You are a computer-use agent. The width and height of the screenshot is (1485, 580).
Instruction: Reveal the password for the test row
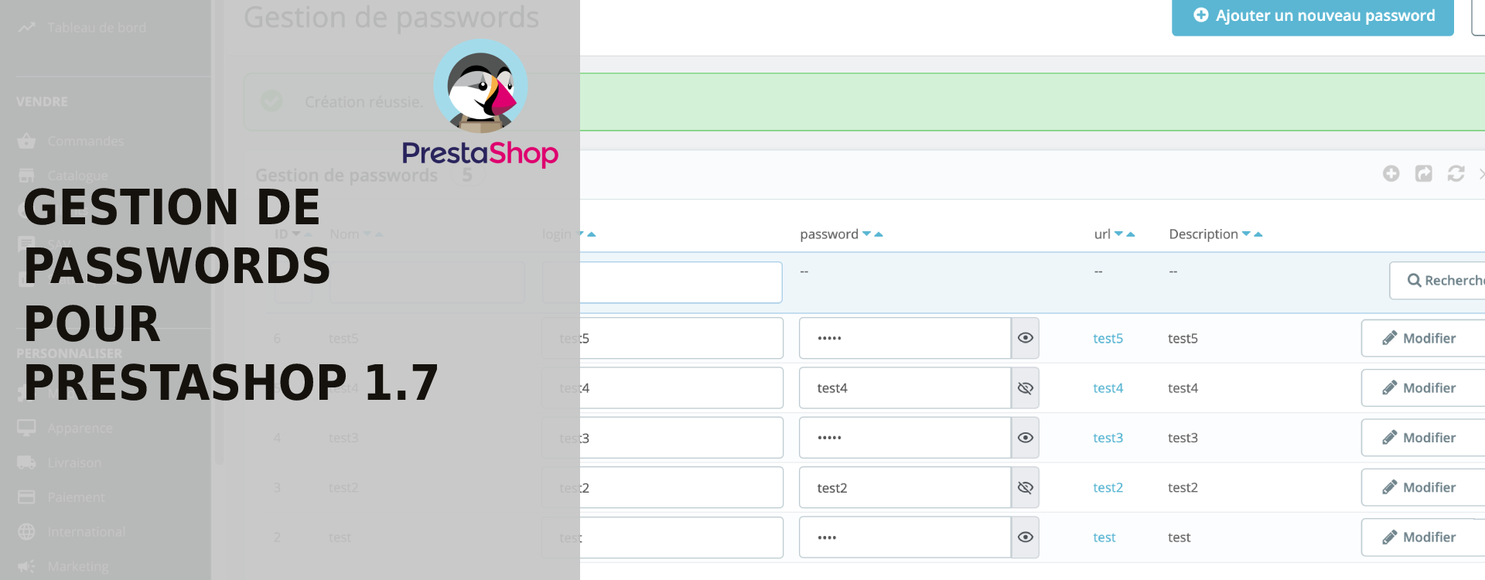[1026, 537]
